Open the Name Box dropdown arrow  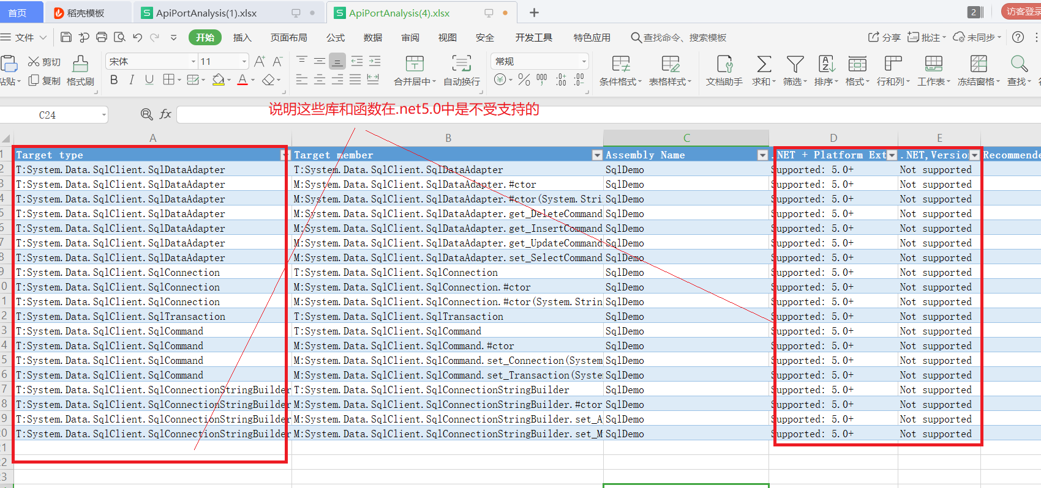coord(104,115)
